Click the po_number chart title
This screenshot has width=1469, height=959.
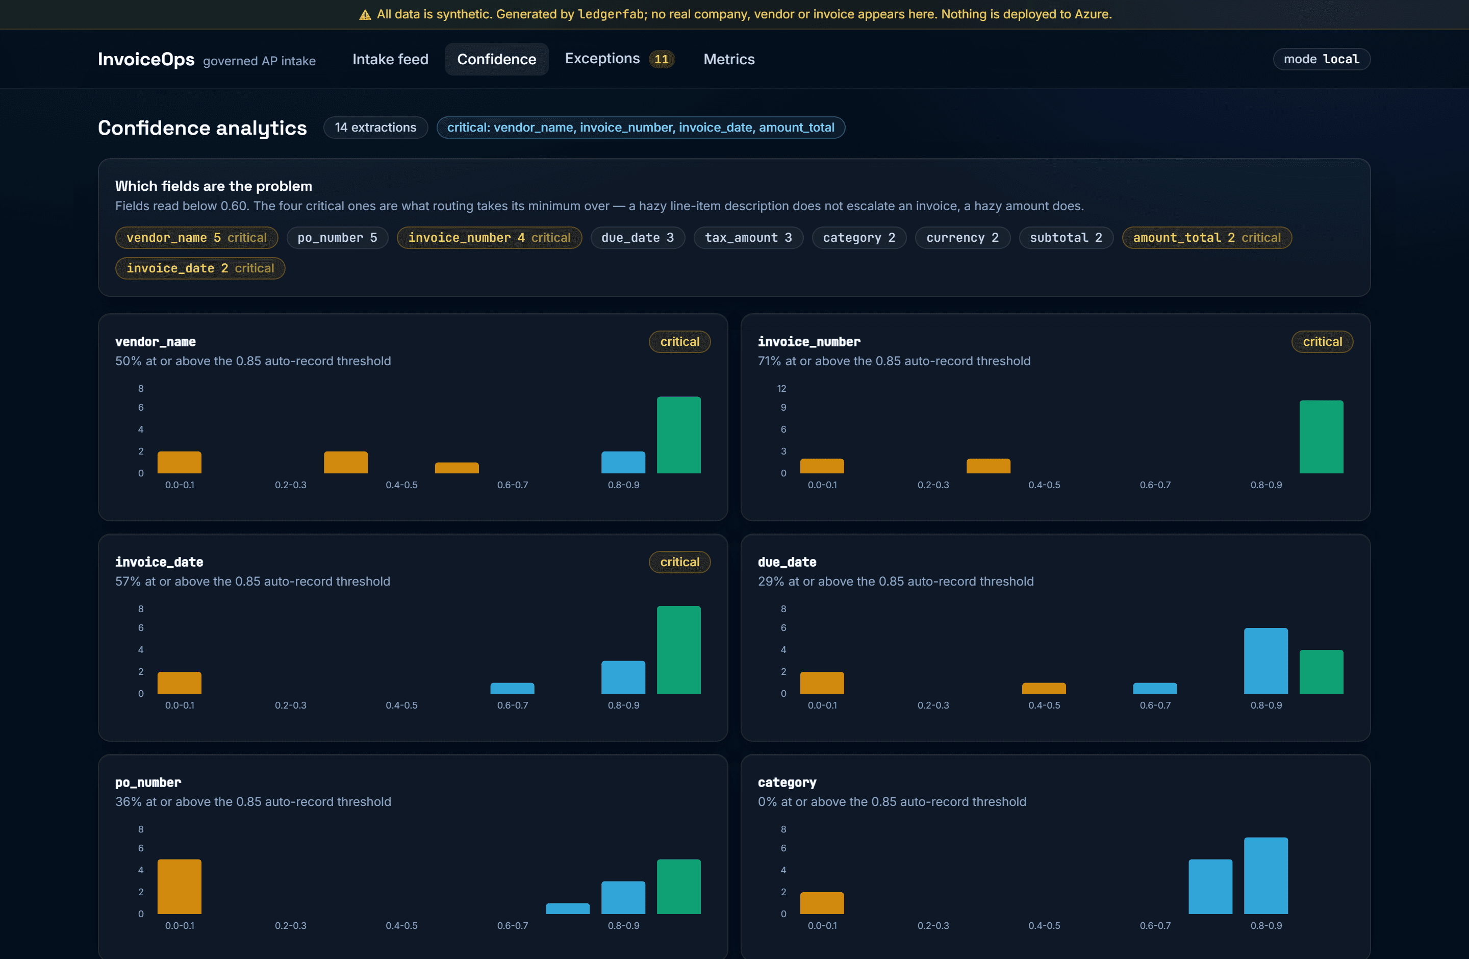pos(148,783)
